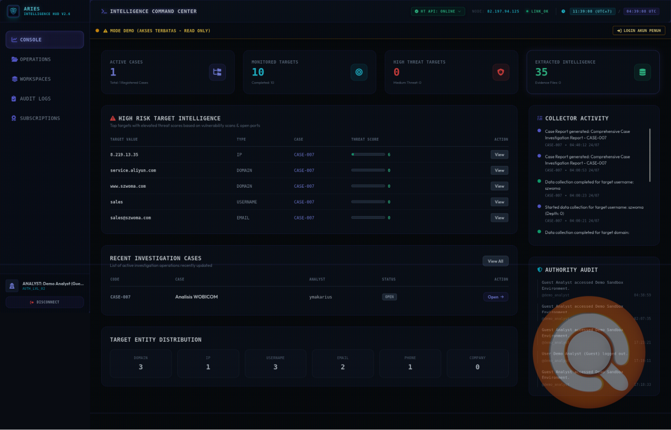This screenshot has height=430, width=671.
Task: Click CASE-007 link in sales@szwoma.com row
Action: 304,218
